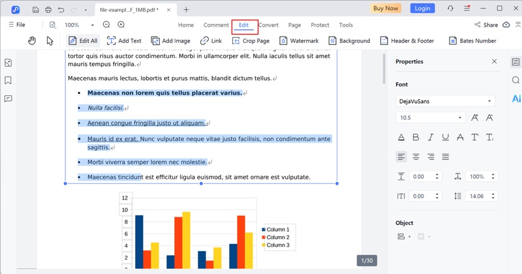Viewport: 522px width, 274px height.
Task: Select the Hand pan tool
Action: [31, 40]
